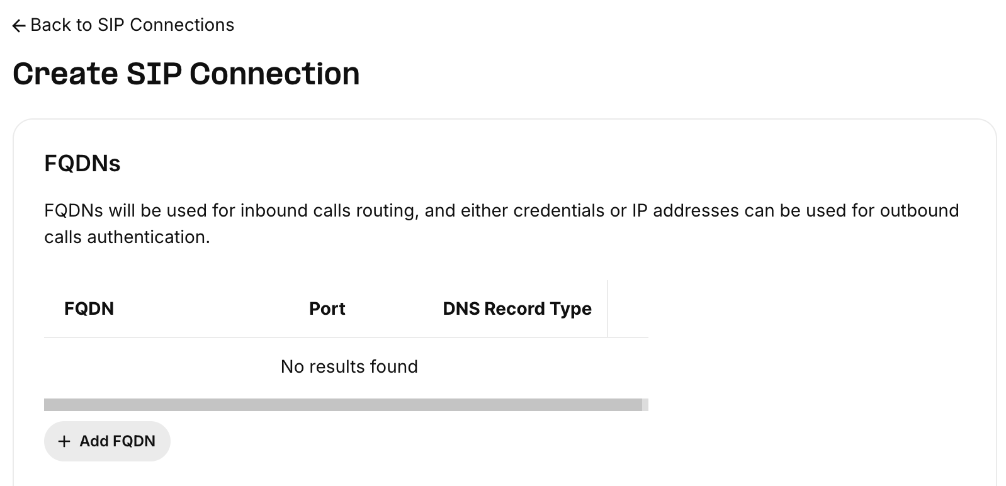
Task: Sort by the FQDN column header
Action: point(89,308)
